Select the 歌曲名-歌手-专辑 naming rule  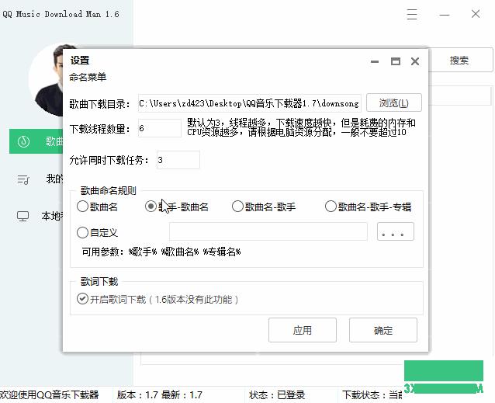[x=368, y=207]
